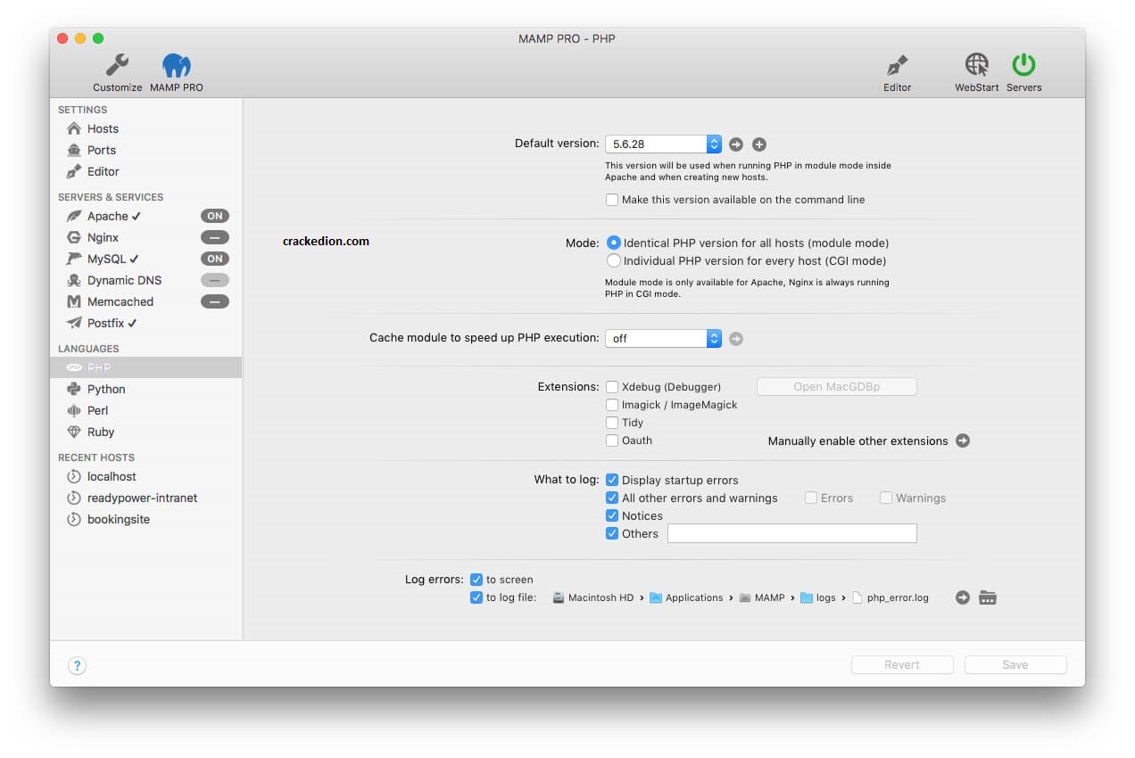The width and height of the screenshot is (1135, 758).
Task: Open Ruby under Languages
Action: tap(145, 432)
